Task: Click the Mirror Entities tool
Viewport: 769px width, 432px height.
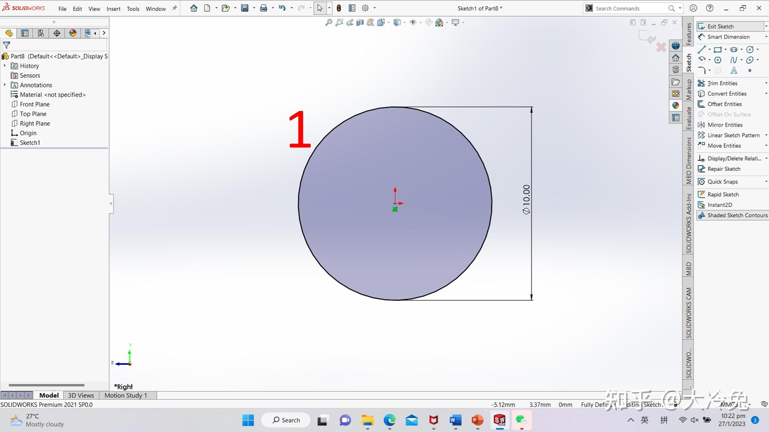Action: [723, 124]
